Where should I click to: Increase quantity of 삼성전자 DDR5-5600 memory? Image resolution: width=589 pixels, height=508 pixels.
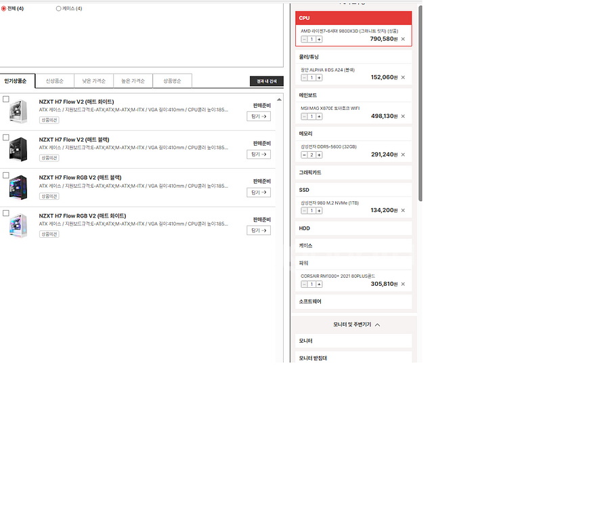319,155
